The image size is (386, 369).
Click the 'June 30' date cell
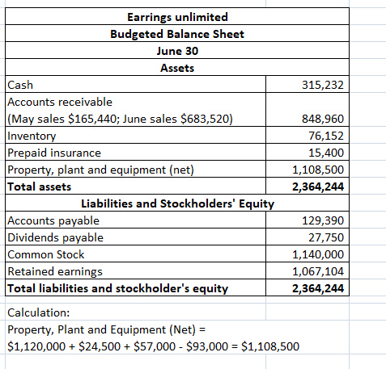tap(177, 50)
